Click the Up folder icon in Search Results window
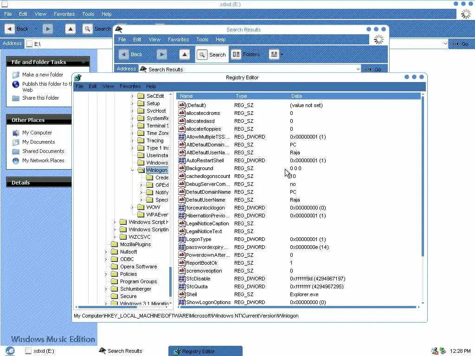 point(185,55)
